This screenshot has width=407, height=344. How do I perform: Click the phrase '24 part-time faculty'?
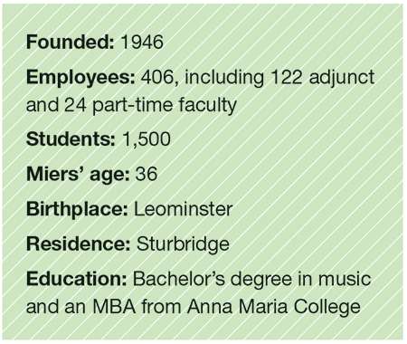(x=150, y=105)
